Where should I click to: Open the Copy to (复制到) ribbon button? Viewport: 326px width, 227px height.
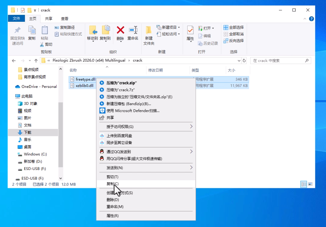coord(105,33)
